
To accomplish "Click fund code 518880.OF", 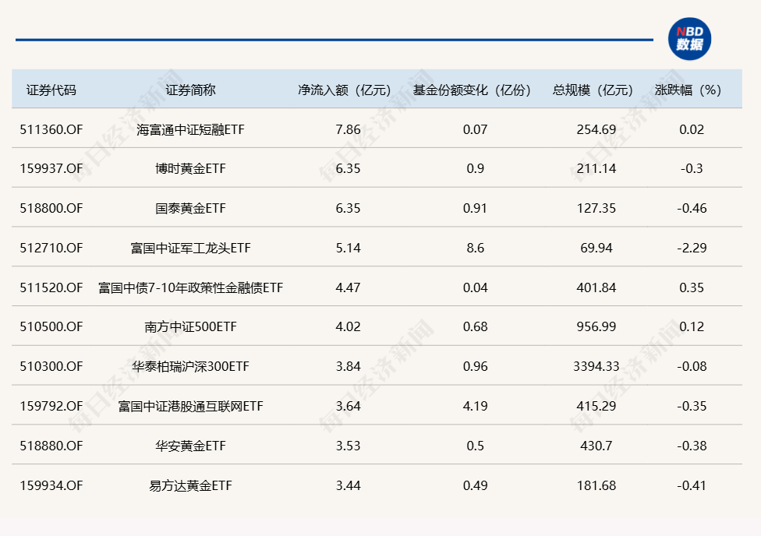I will (51, 446).
